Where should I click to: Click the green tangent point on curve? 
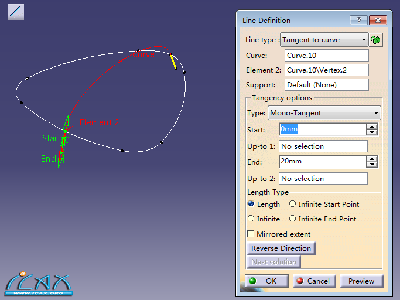coord(66,131)
